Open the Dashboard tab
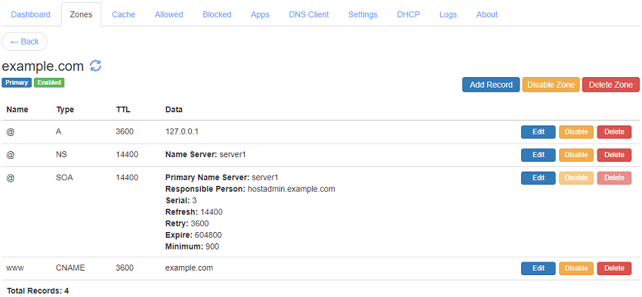 point(31,14)
